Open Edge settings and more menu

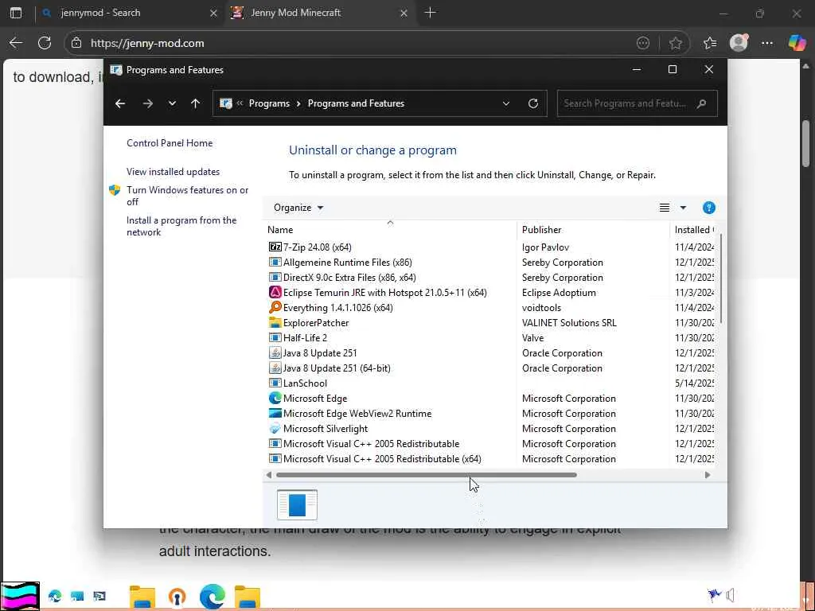(x=766, y=43)
